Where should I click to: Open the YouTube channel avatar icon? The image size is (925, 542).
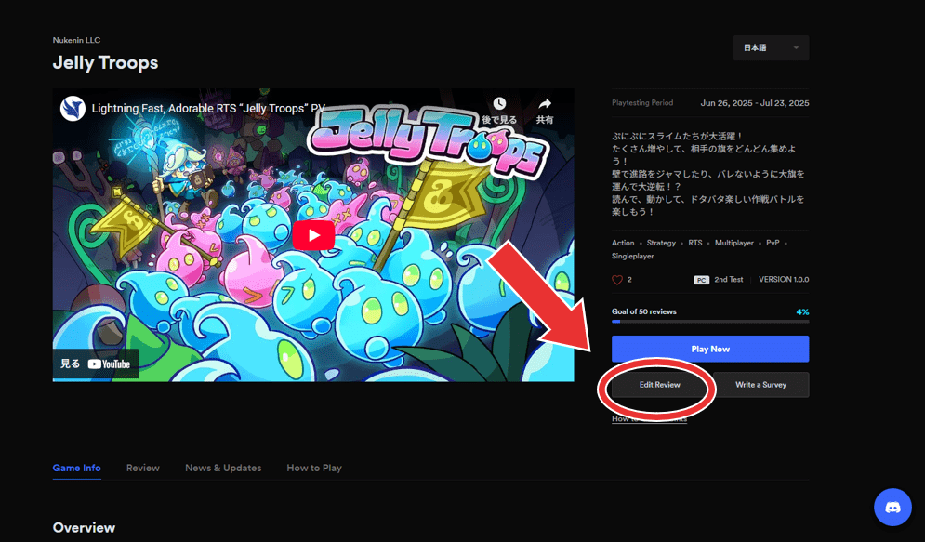coord(73,109)
